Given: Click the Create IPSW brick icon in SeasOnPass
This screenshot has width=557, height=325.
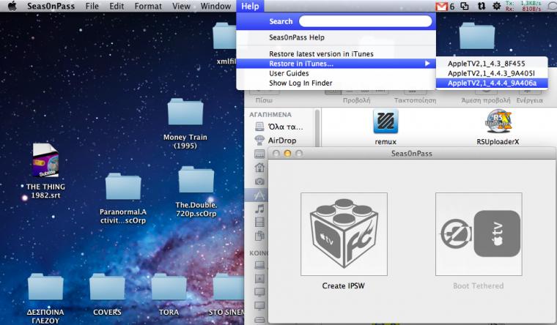Looking at the screenshot, I should (344, 234).
